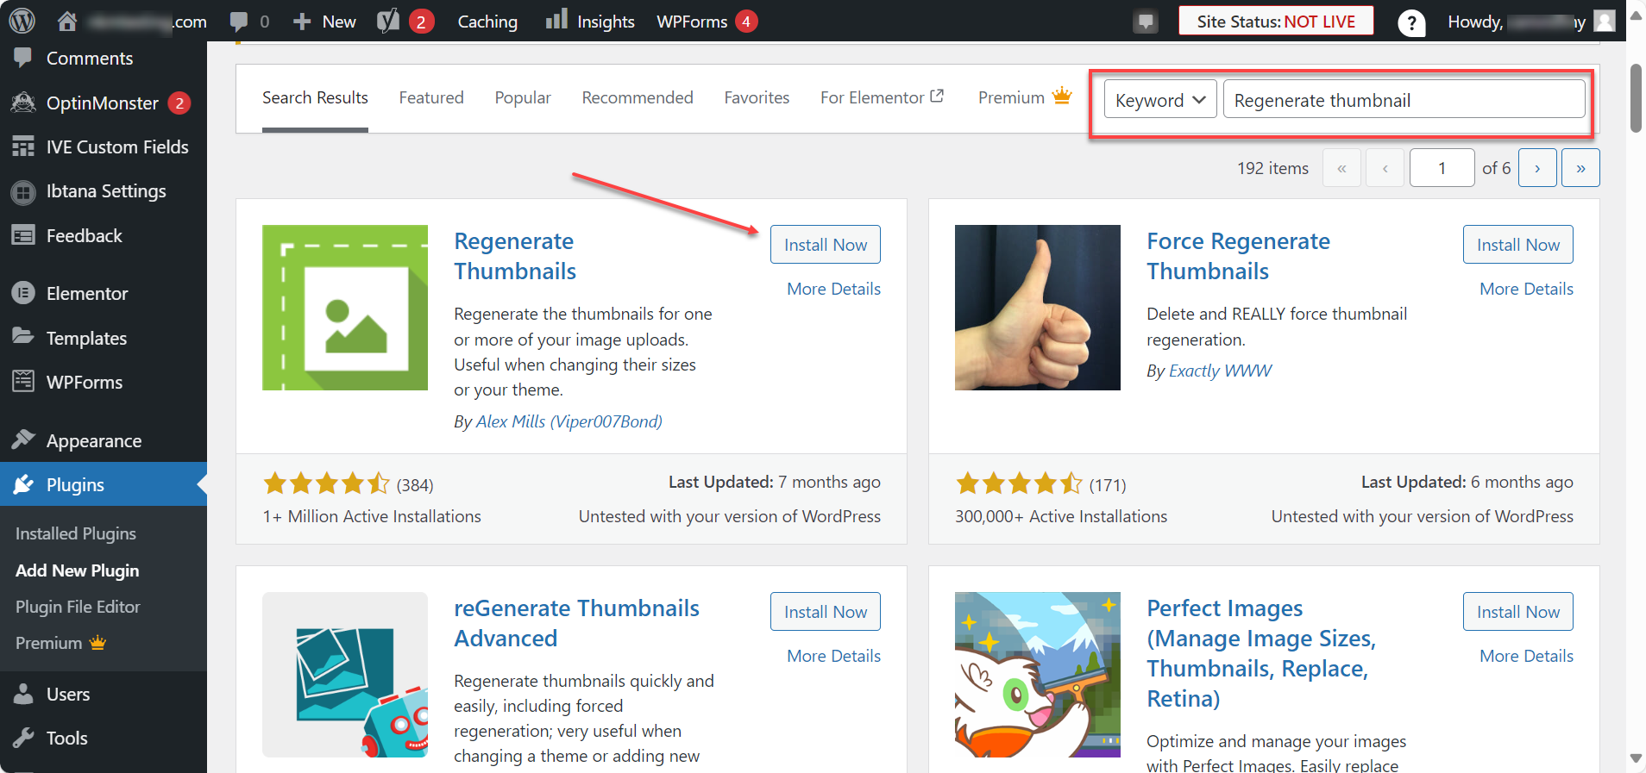Viewport: 1646px width, 773px height.
Task: Open the For Elementor external tab
Action: [x=882, y=97]
